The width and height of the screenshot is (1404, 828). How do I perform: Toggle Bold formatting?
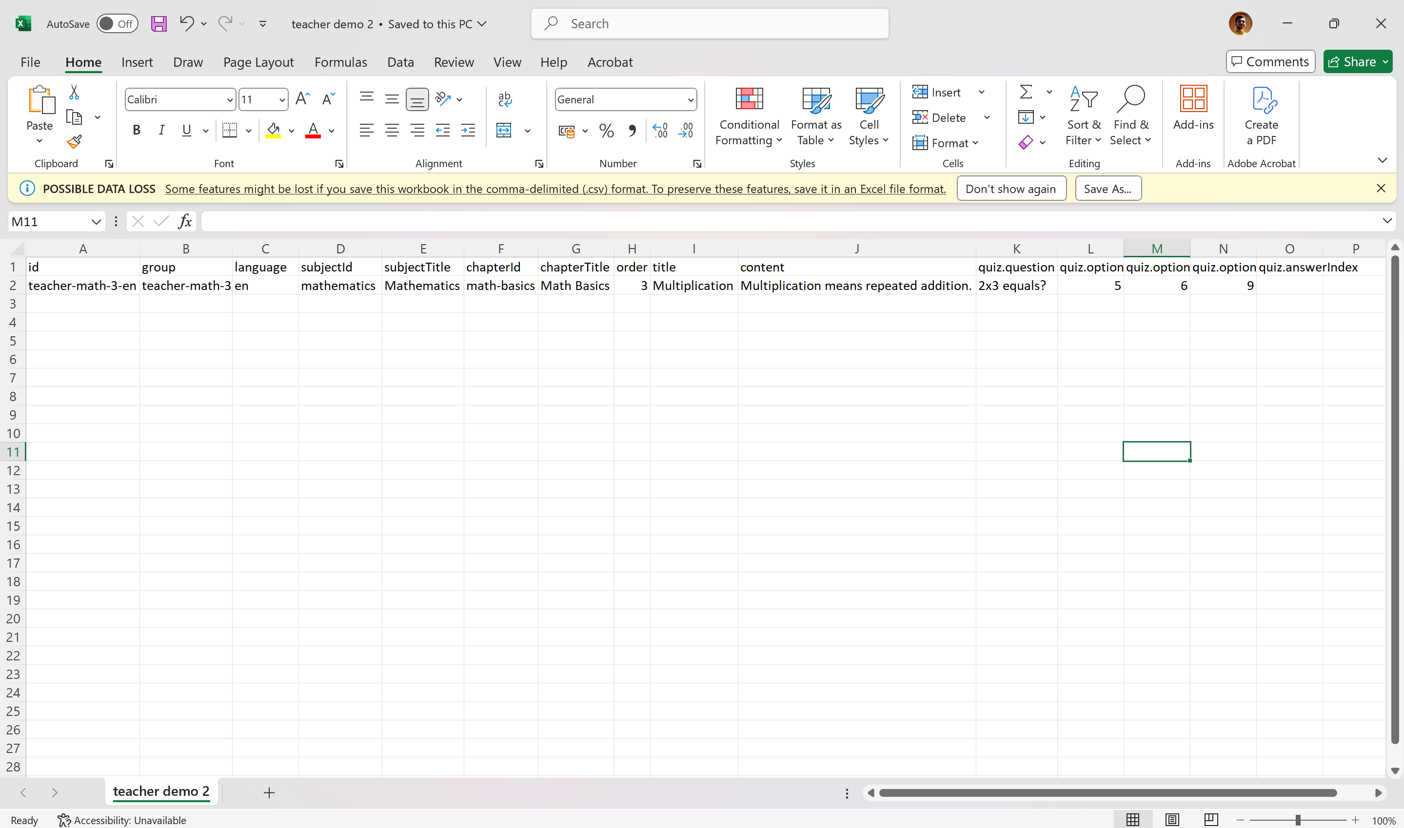136,131
